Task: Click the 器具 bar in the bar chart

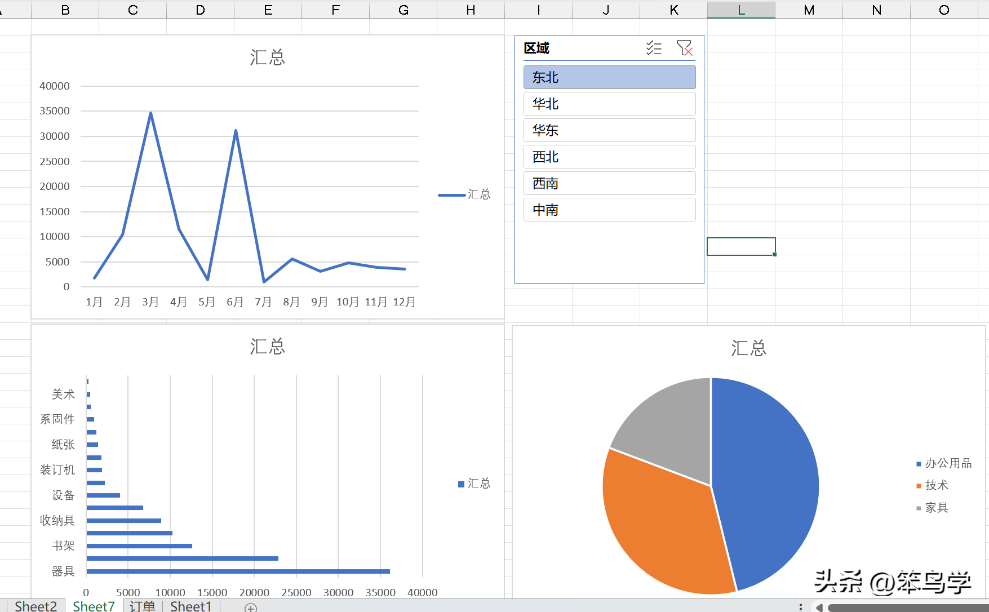Action: click(238, 571)
